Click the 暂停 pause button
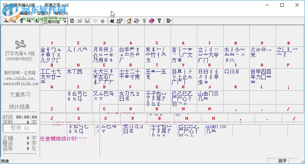Screen dimensions: 305x164 20,128
